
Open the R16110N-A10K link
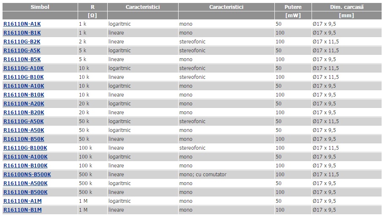(24, 86)
